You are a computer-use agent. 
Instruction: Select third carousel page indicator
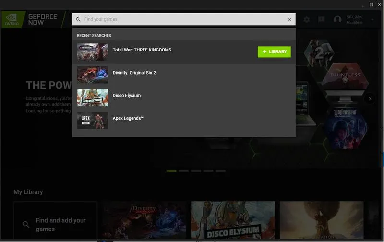pyautogui.click(x=196, y=171)
